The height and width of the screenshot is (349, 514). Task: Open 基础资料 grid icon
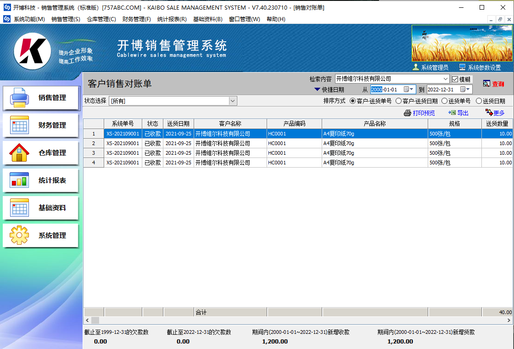[x=19, y=208]
